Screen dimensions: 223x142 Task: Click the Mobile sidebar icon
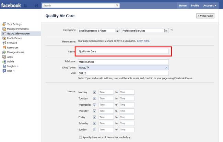(x=4, y=61)
